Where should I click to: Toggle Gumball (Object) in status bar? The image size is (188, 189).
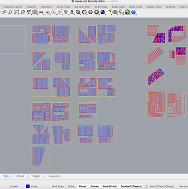[131, 187]
